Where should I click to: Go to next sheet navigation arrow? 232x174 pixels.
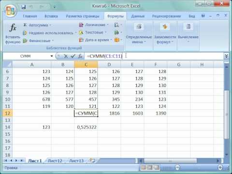click(x=16, y=160)
